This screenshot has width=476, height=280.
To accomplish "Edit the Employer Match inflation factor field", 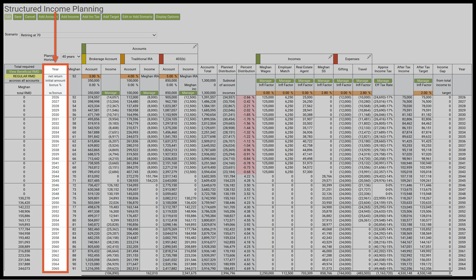I will coord(285,93).
